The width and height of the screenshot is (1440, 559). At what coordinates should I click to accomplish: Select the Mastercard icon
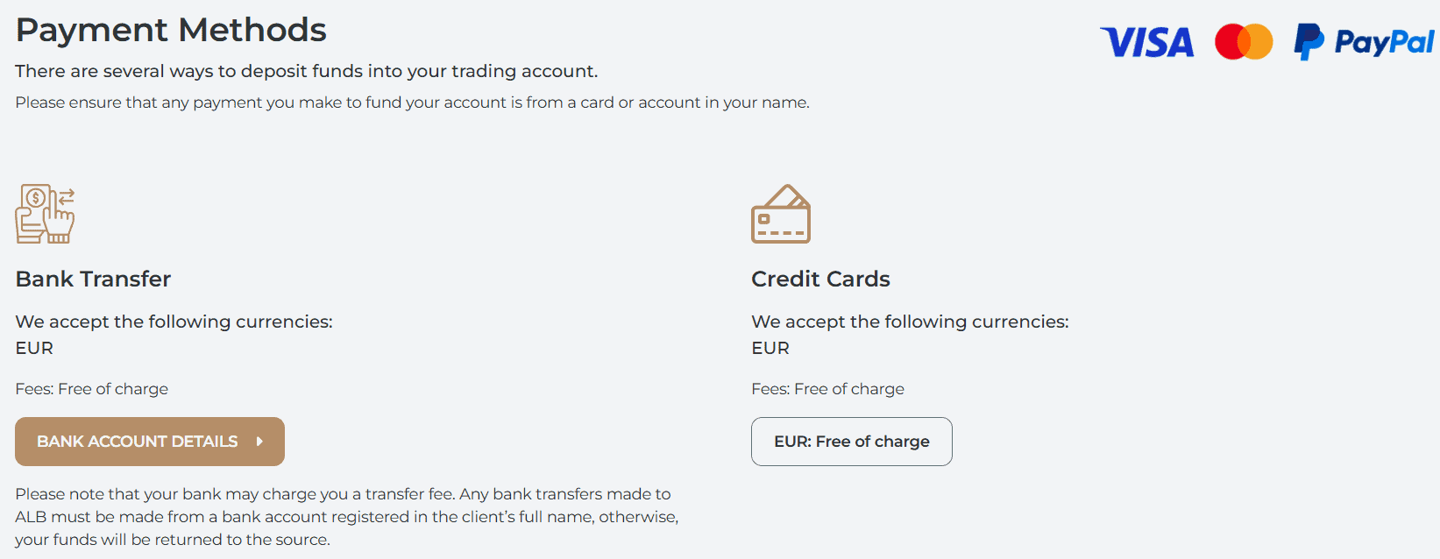coord(1243,40)
